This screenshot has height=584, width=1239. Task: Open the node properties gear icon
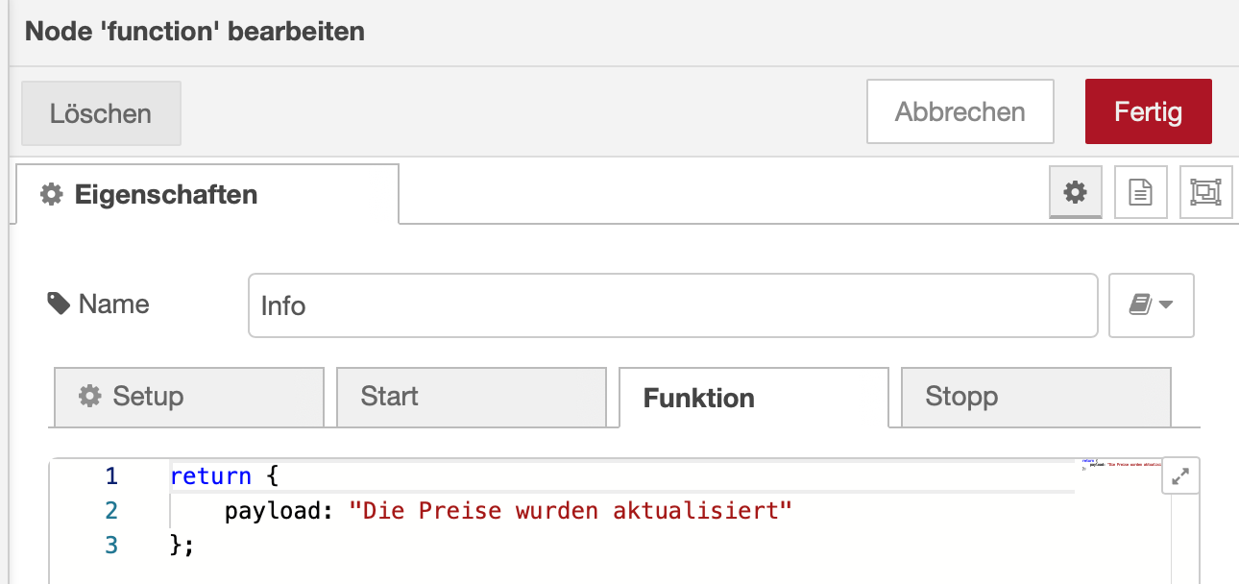[x=1075, y=193]
